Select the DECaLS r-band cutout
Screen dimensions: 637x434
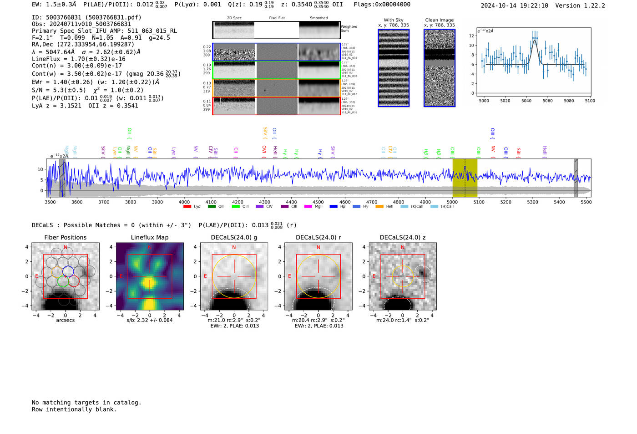click(318, 276)
